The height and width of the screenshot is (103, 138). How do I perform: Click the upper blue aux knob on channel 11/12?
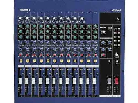(x=82, y=42)
